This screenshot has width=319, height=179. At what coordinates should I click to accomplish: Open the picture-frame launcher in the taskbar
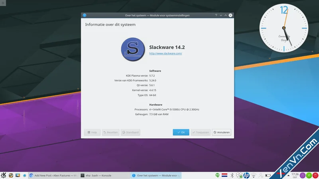coord(18,175)
